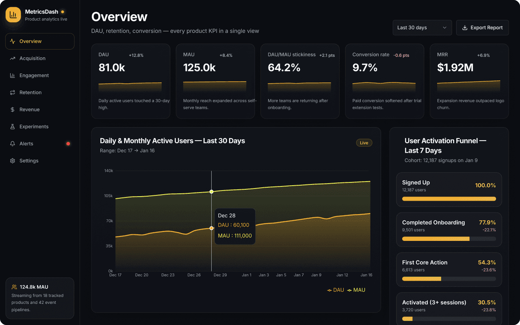Click the First Core Action progress bar
The width and height of the screenshot is (520, 325).
[449, 279]
